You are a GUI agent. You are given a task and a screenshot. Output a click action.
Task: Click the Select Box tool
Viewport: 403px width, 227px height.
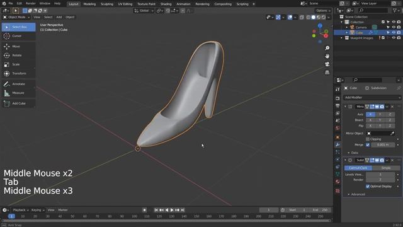[18, 27]
